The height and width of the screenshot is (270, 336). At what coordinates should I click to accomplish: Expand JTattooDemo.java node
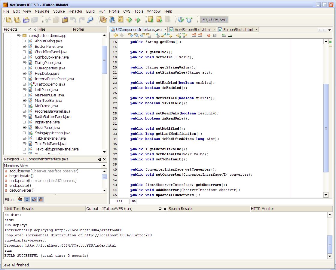[x=24, y=84]
